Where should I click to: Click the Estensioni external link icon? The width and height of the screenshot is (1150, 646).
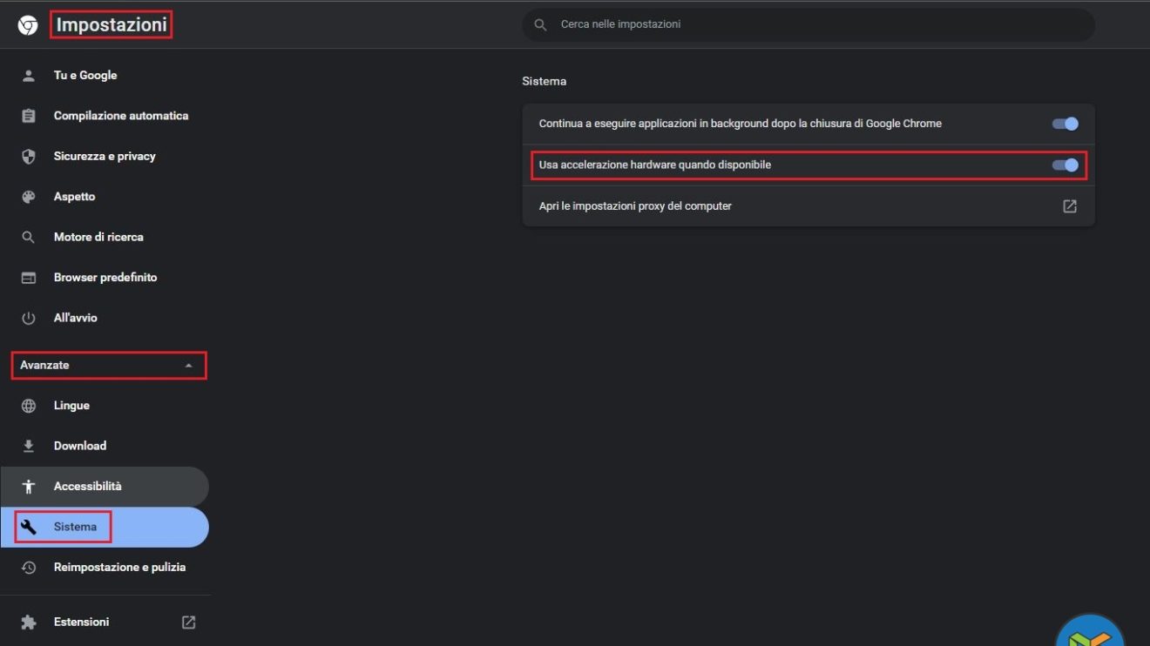[189, 622]
